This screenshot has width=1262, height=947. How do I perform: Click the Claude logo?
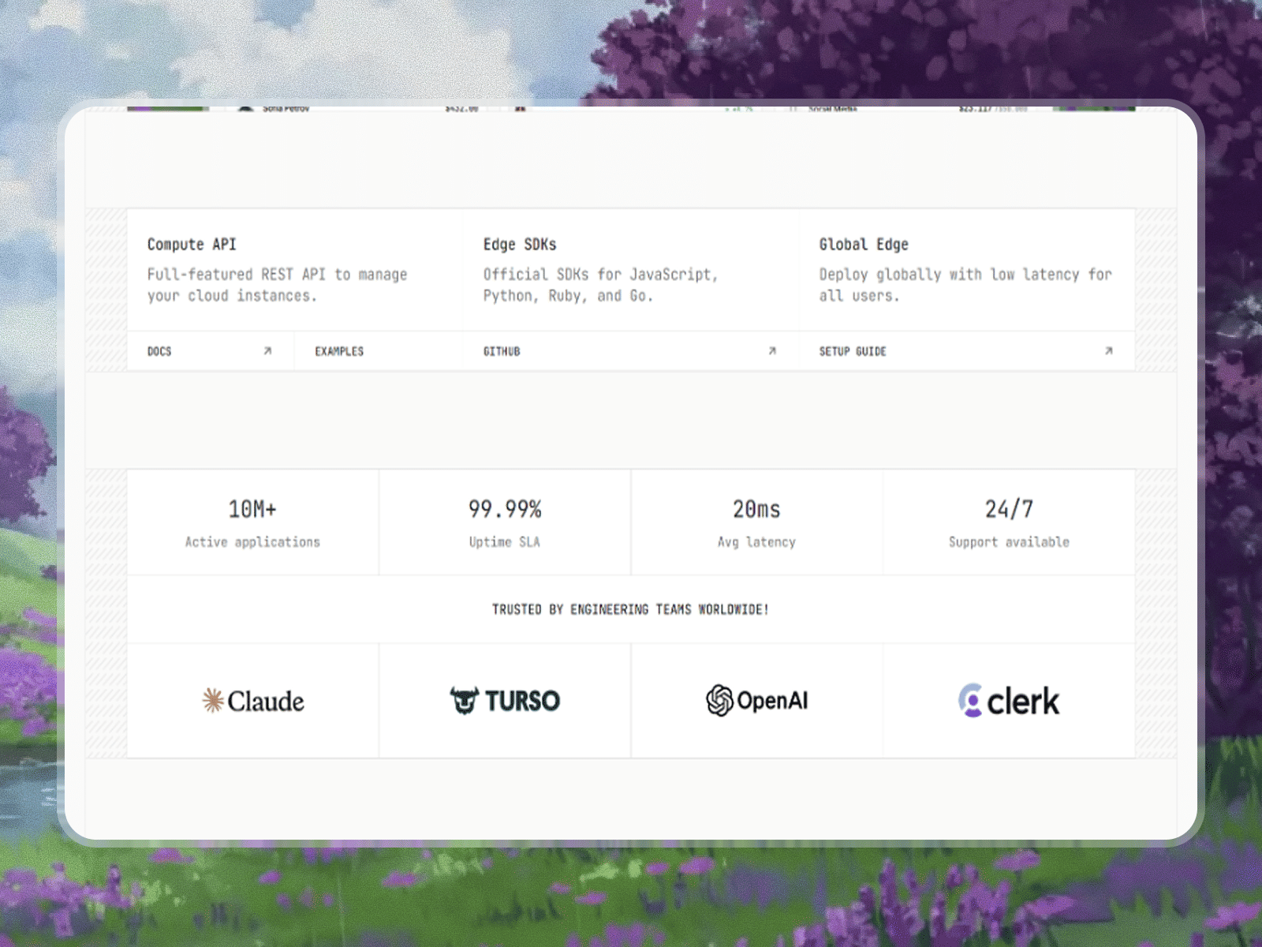point(253,701)
